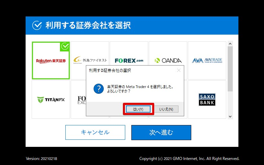Confirm with the はい(Y) button
This screenshot has height=165, width=264.
[138, 109]
